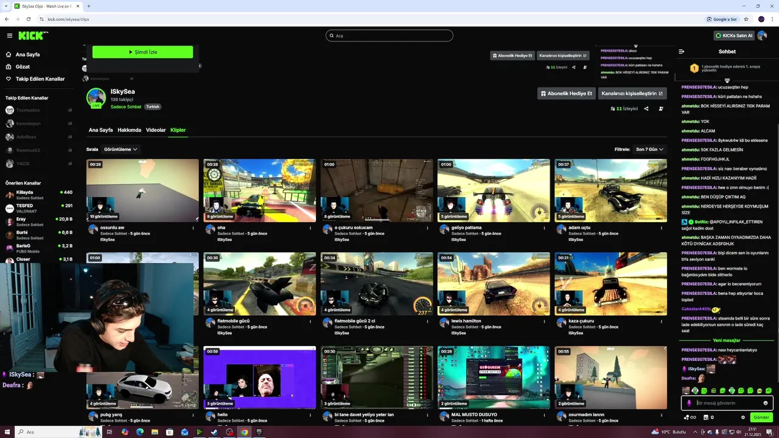Open Microsoft Store from the taskbar

[170, 432]
